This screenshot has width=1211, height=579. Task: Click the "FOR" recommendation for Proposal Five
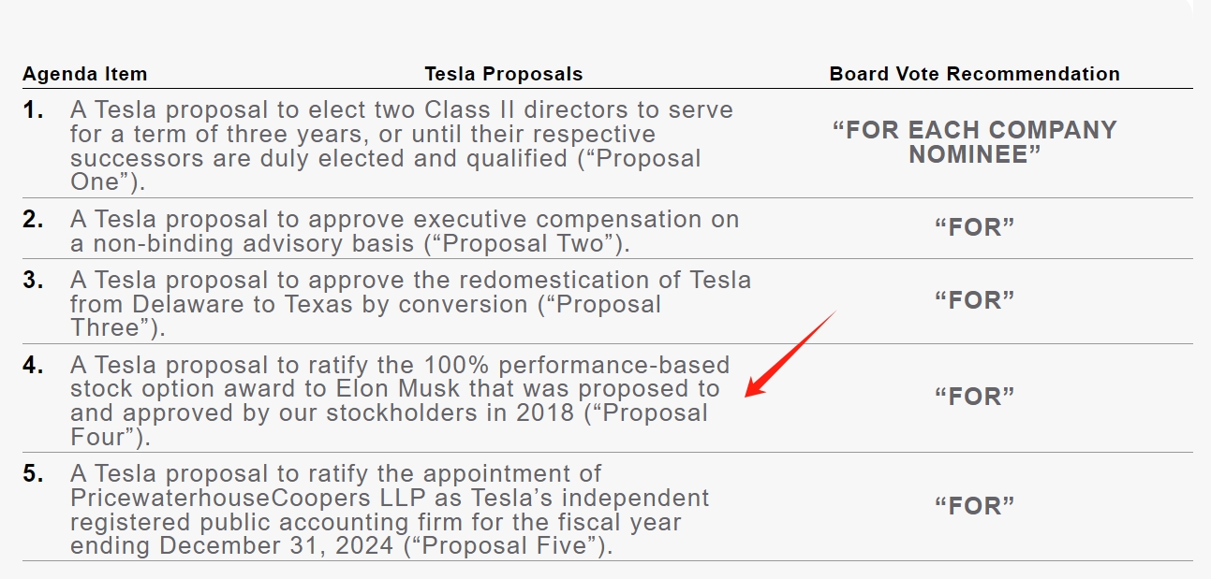click(974, 506)
